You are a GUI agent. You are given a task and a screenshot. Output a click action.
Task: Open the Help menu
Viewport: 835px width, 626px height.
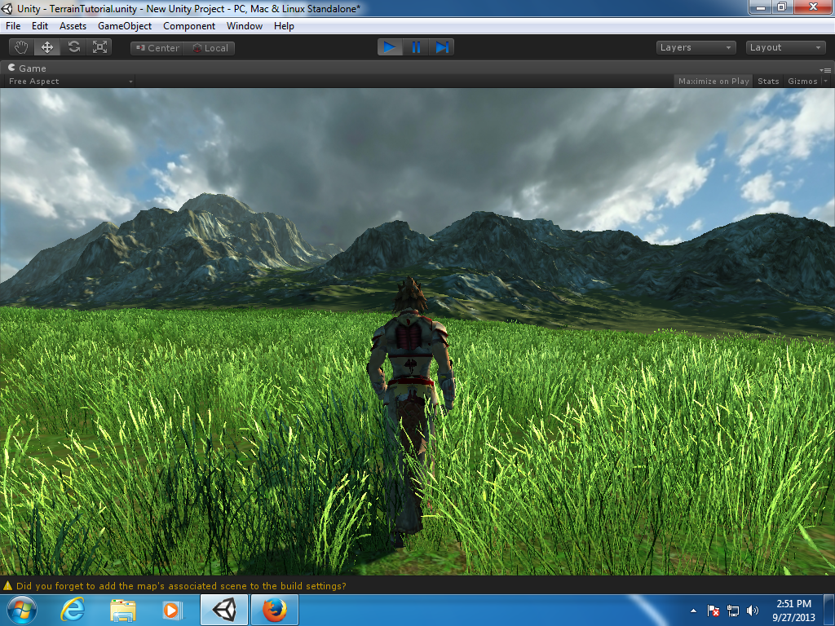(284, 26)
